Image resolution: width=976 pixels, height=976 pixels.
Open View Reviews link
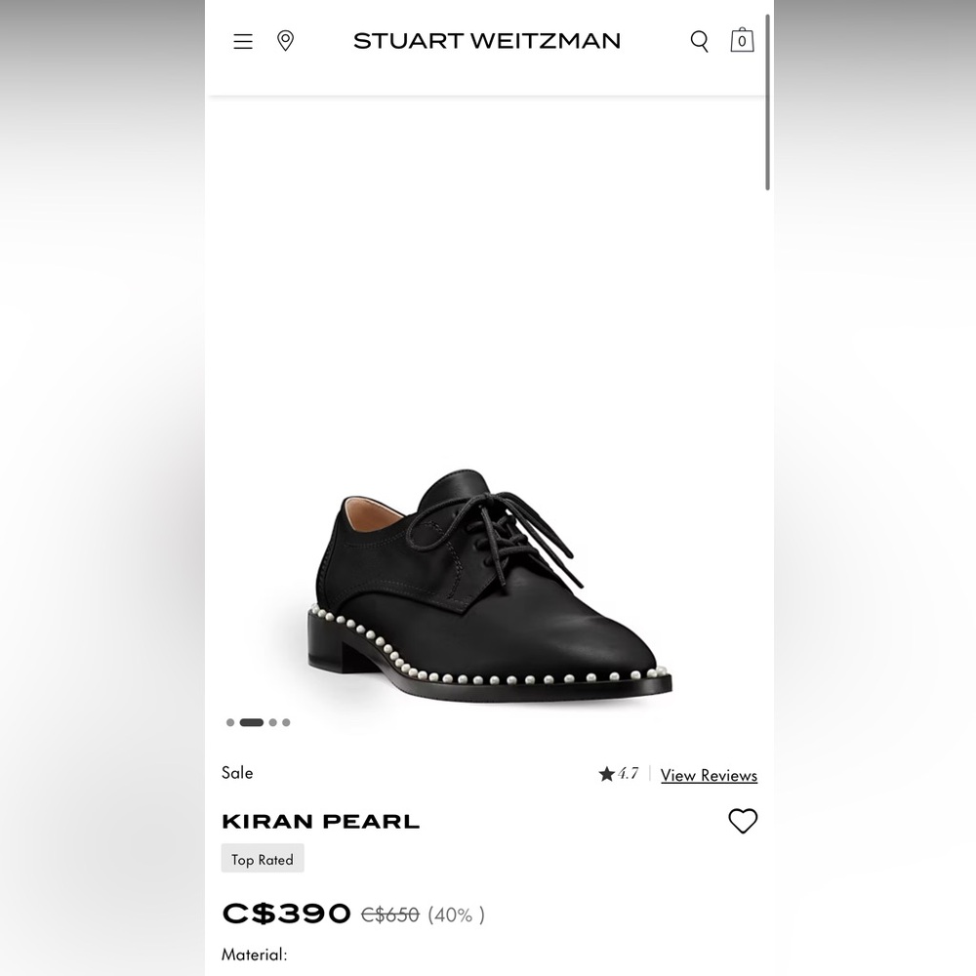pos(709,775)
